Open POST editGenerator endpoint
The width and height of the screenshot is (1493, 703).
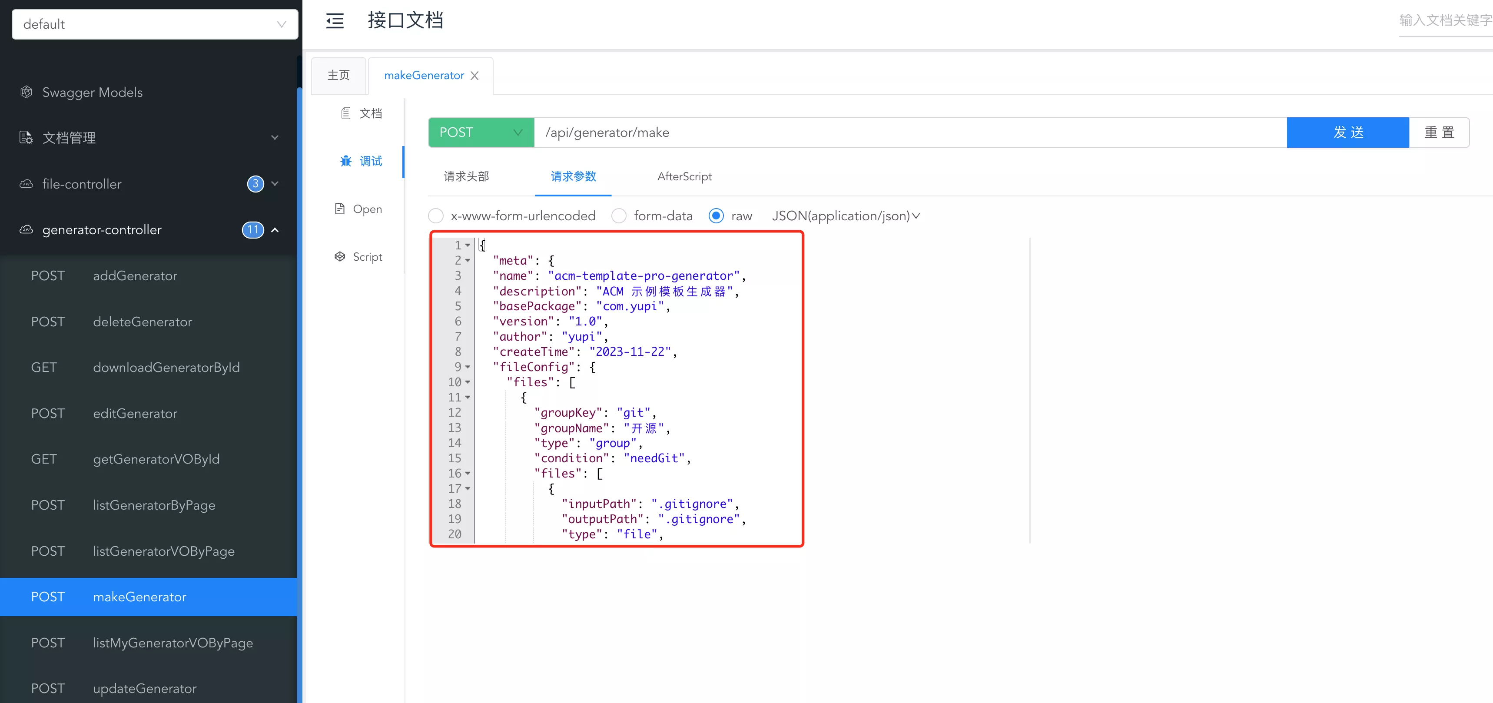point(148,413)
